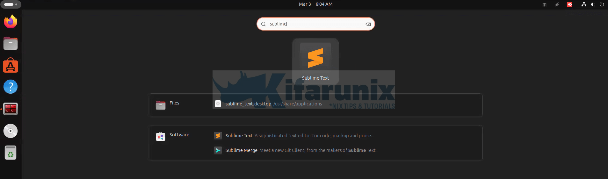Click the Files search provider label
Image resolution: width=608 pixels, height=179 pixels.
[x=174, y=103]
